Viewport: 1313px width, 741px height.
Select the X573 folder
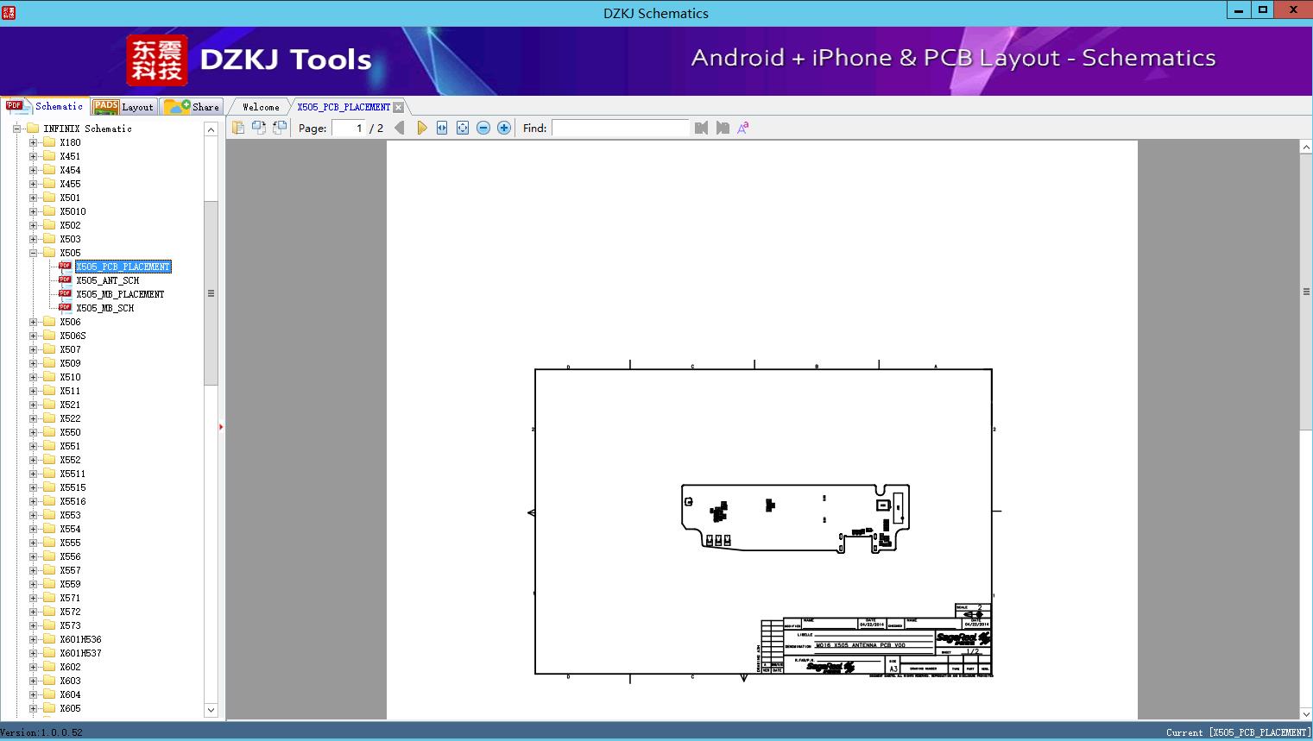70,625
